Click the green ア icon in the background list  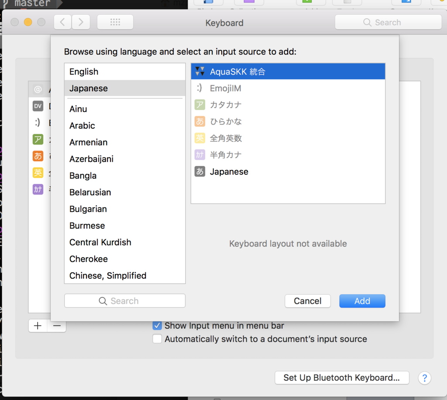pos(38,139)
